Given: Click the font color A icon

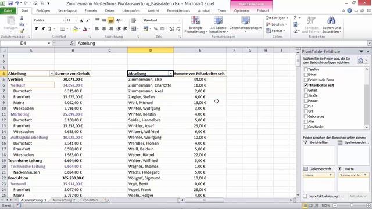Looking at the screenshot, I should point(85,28).
